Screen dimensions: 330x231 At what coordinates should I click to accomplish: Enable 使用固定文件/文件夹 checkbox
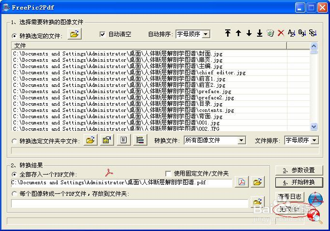pos(168,174)
